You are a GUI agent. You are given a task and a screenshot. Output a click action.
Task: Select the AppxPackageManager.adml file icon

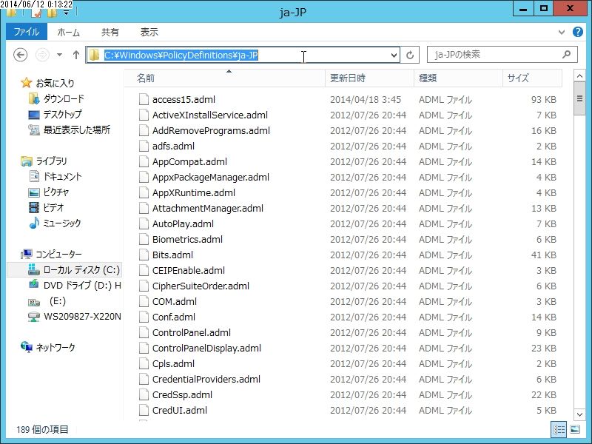click(x=144, y=177)
